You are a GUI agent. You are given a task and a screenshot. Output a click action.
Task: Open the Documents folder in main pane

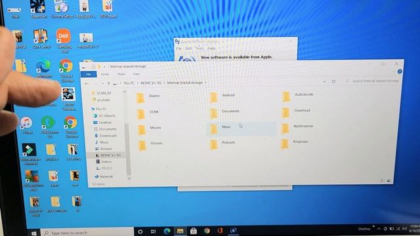coord(224,112)
